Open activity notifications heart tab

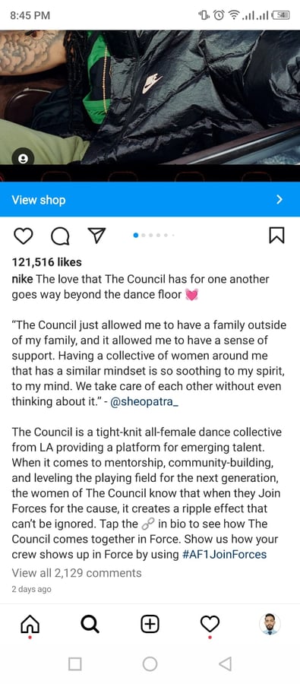point(210,625)
